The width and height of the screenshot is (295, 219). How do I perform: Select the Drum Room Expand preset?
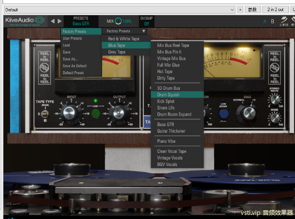click(x=177, y=115)
